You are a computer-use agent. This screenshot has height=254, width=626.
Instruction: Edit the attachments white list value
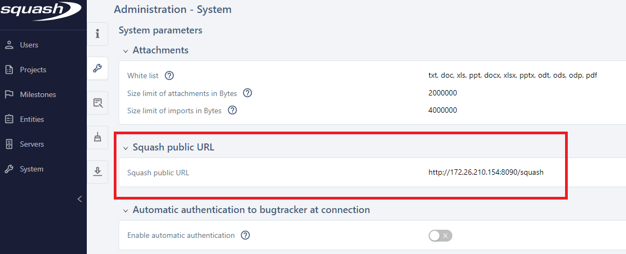[x=512, y=75]
